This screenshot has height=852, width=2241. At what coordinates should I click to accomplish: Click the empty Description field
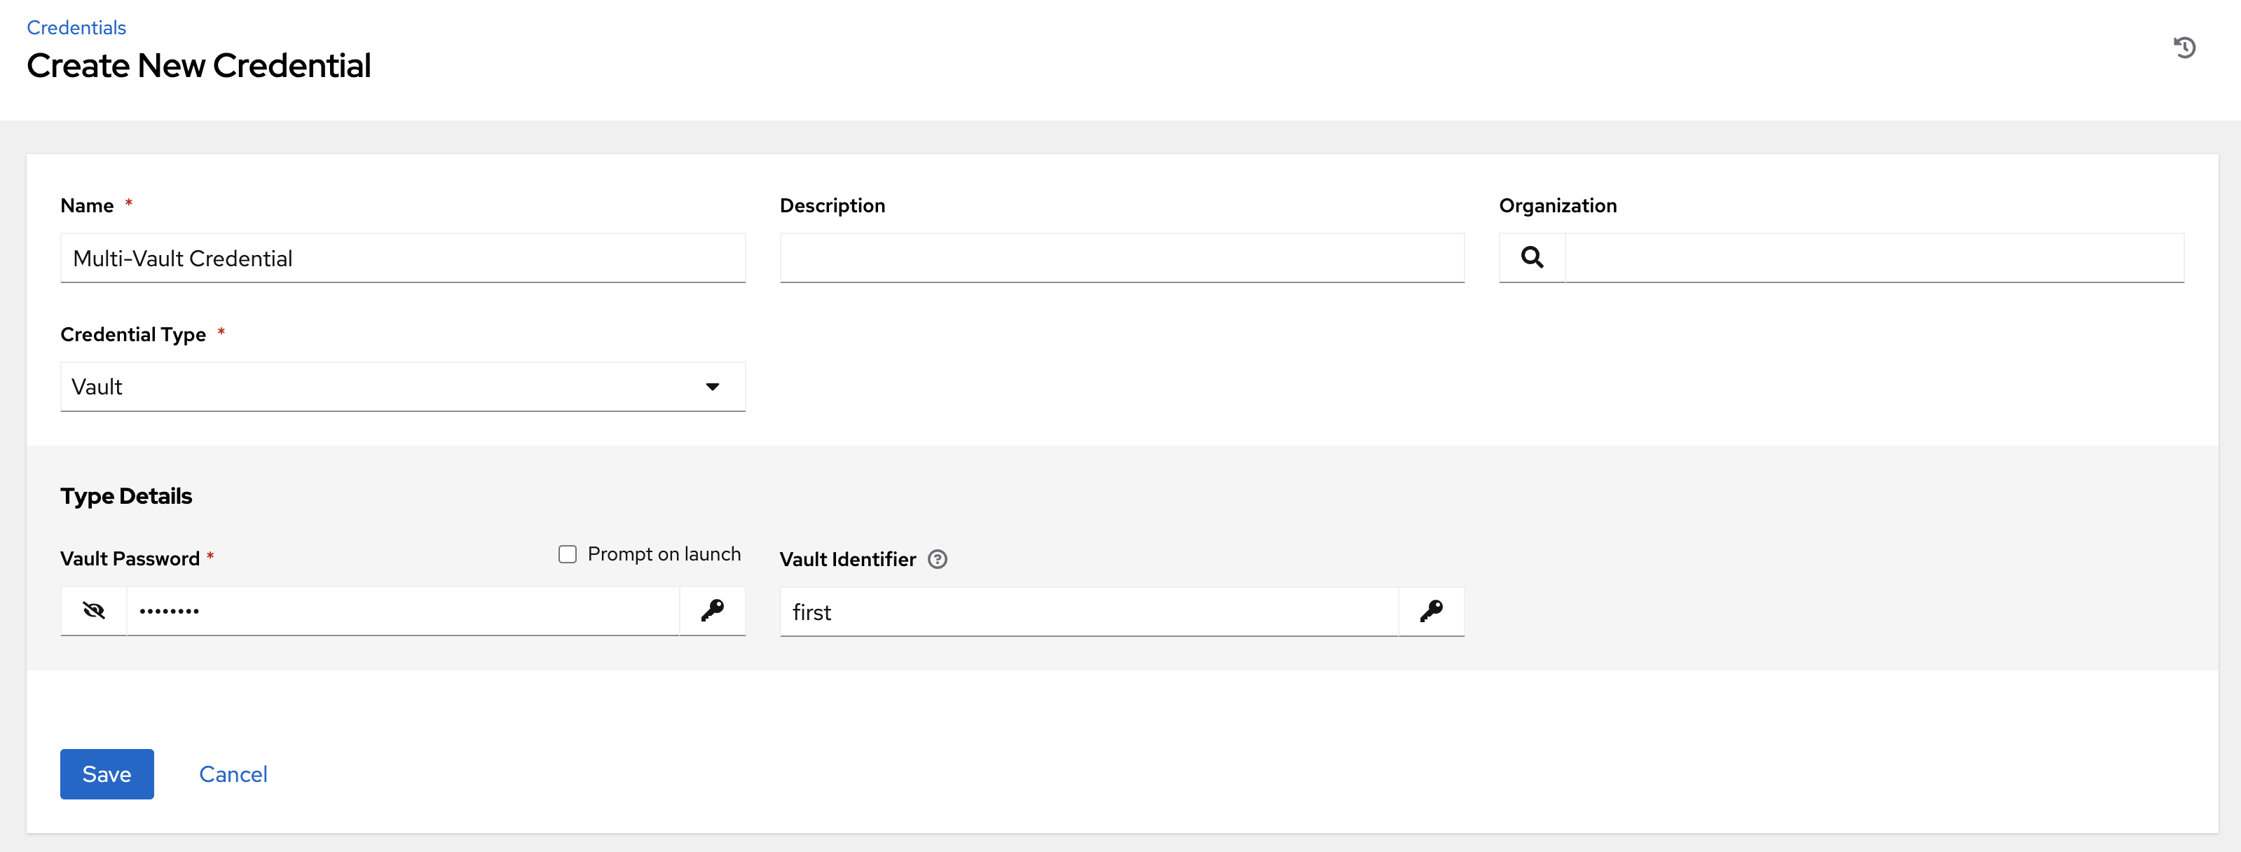1121,258
